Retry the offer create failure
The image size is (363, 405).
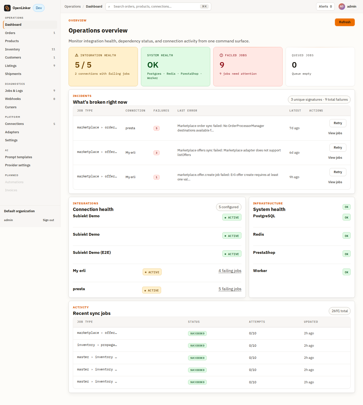338,172
